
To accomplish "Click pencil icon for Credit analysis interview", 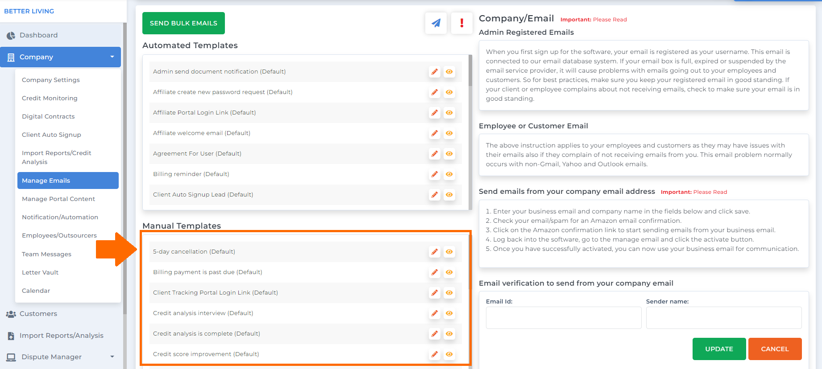I will pyautogui.click(x=435, y=313).
